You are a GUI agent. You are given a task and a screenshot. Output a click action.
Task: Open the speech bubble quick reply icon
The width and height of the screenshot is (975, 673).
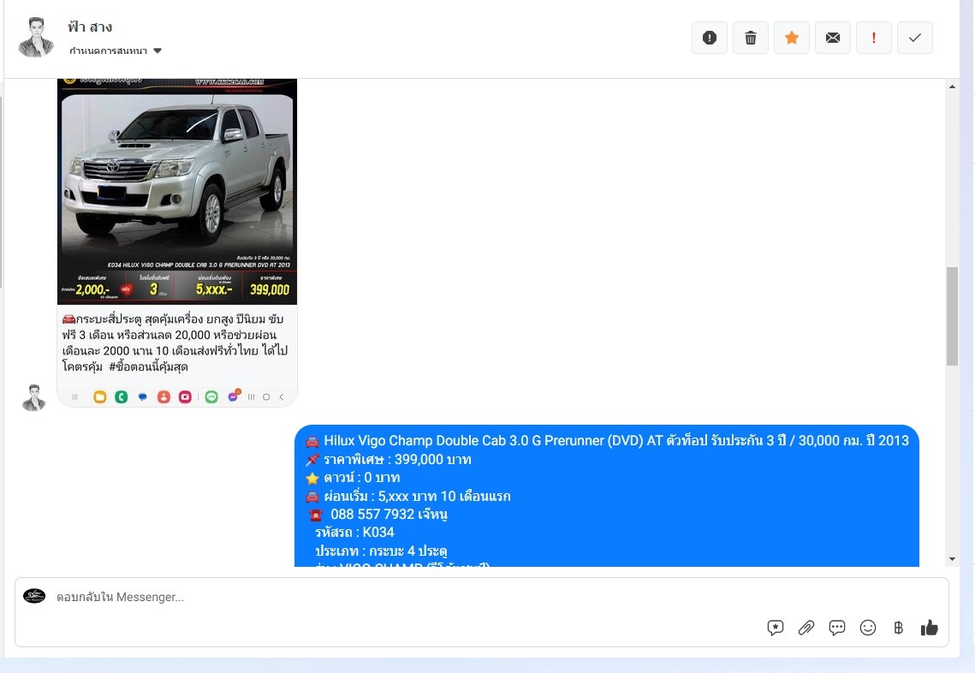837,628
